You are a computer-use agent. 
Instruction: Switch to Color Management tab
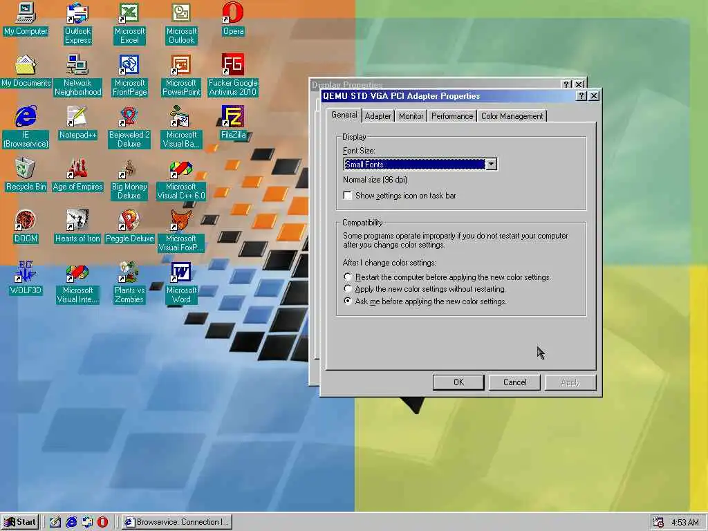coord(512,116)
